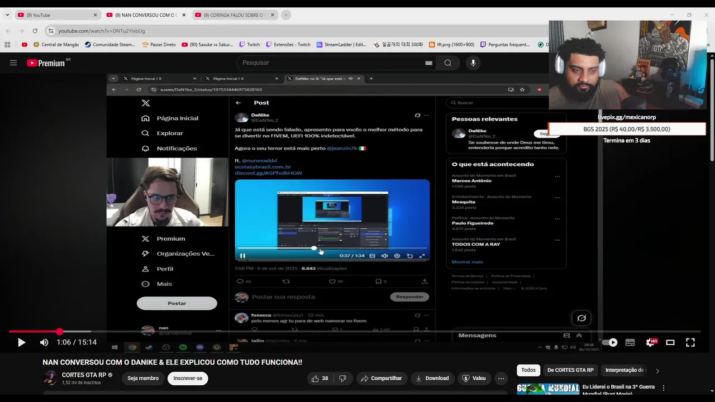Click the red progress bar scrubber handle
This screenshot has height=402, width=715.
tap(60, 332)
